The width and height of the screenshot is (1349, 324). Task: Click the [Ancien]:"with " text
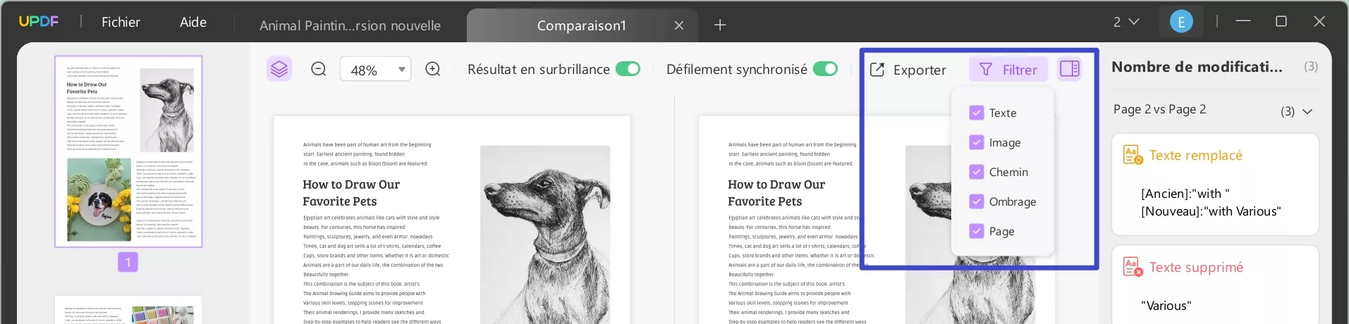[1185, 194]
